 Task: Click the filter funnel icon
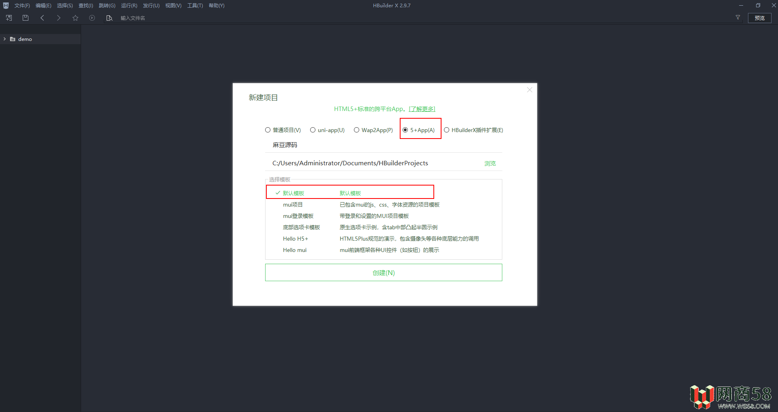[x=738, y=17]
